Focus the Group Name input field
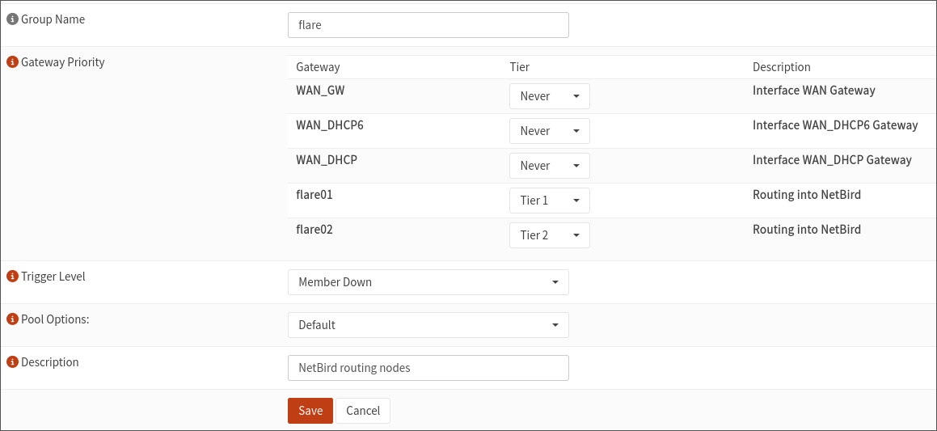 point(428,25)
